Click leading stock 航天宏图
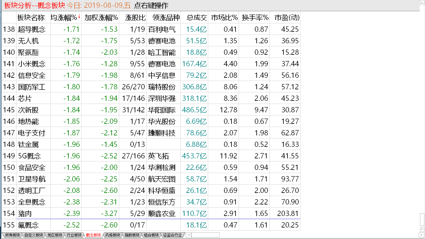The width and height of the screenshot is (425, 239). tap(162, 179)
